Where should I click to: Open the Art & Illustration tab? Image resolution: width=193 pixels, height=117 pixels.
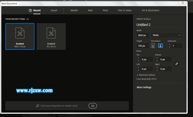151,11
